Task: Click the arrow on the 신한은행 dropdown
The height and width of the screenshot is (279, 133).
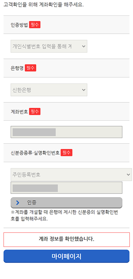Action: [x=84, y=90]
